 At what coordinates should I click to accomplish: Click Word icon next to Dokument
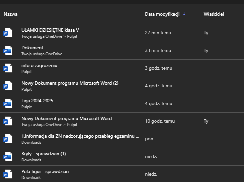[x=8, y=51]
